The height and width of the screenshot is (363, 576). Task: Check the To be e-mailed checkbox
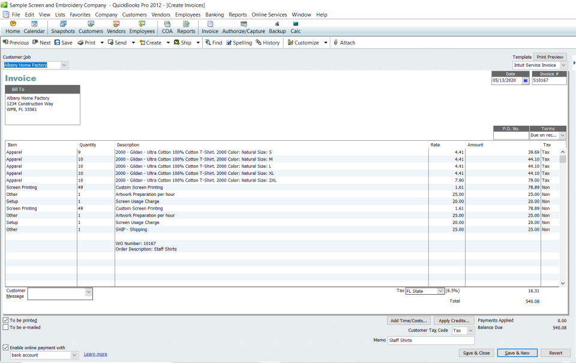pyautogui.click(x=5, y=327)
